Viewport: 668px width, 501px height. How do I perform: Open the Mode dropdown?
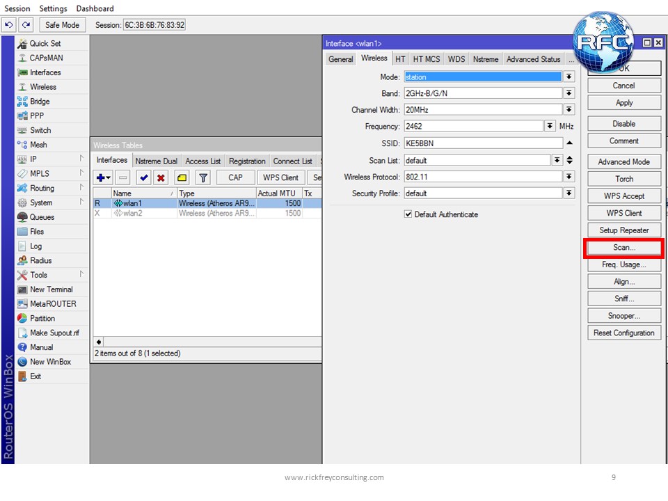pos(568,77)
